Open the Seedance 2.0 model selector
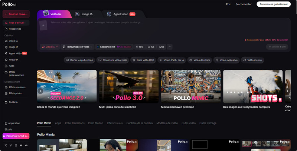 click(x=114, y=47)
